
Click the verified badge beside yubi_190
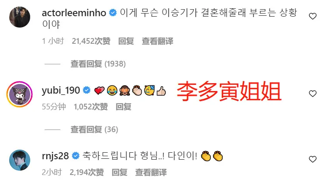coord(87,90)
